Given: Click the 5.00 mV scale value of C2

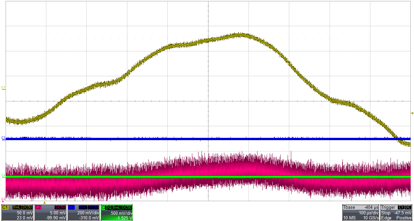Looking at the screenshot, I should click(59, 213).
